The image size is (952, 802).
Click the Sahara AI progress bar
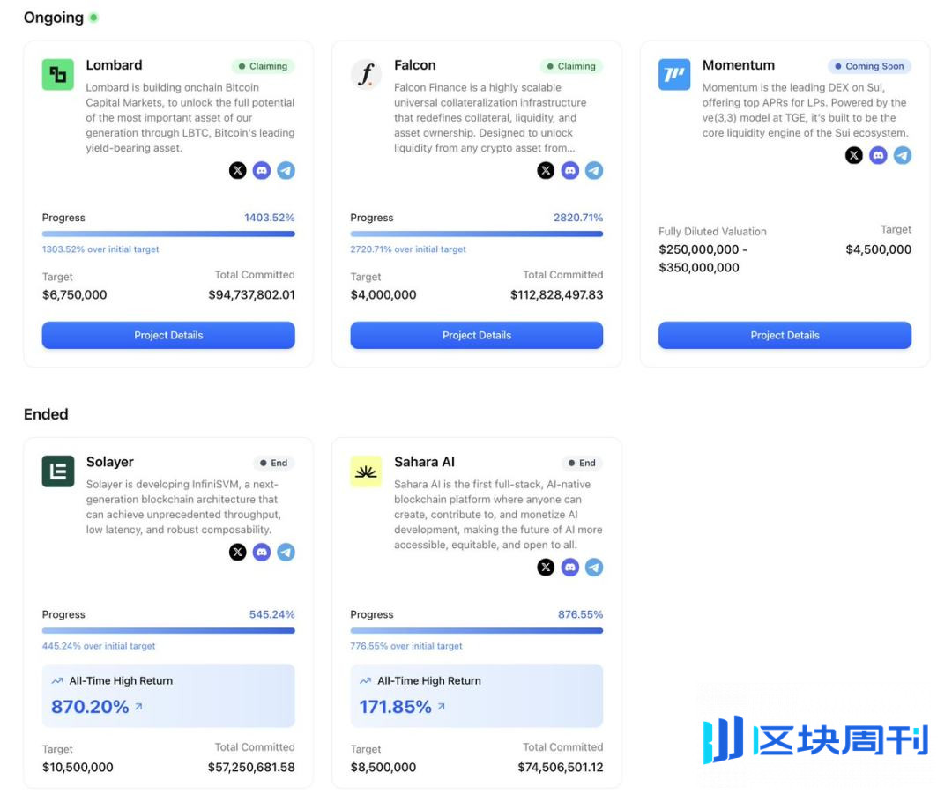476,631
